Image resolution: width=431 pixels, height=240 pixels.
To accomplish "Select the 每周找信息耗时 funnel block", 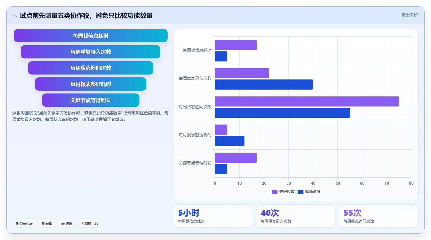I will click(x=91, y=36).
